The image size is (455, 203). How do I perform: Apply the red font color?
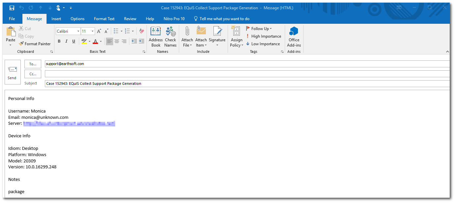95,41
